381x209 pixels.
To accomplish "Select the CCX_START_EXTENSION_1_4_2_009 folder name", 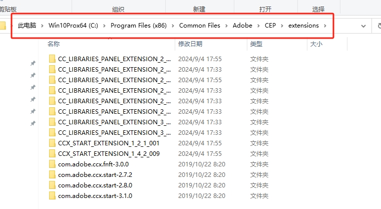I will (109, 153).
